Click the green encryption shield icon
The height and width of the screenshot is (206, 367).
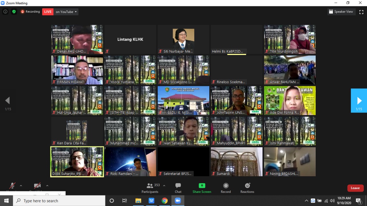click(14, 12)
